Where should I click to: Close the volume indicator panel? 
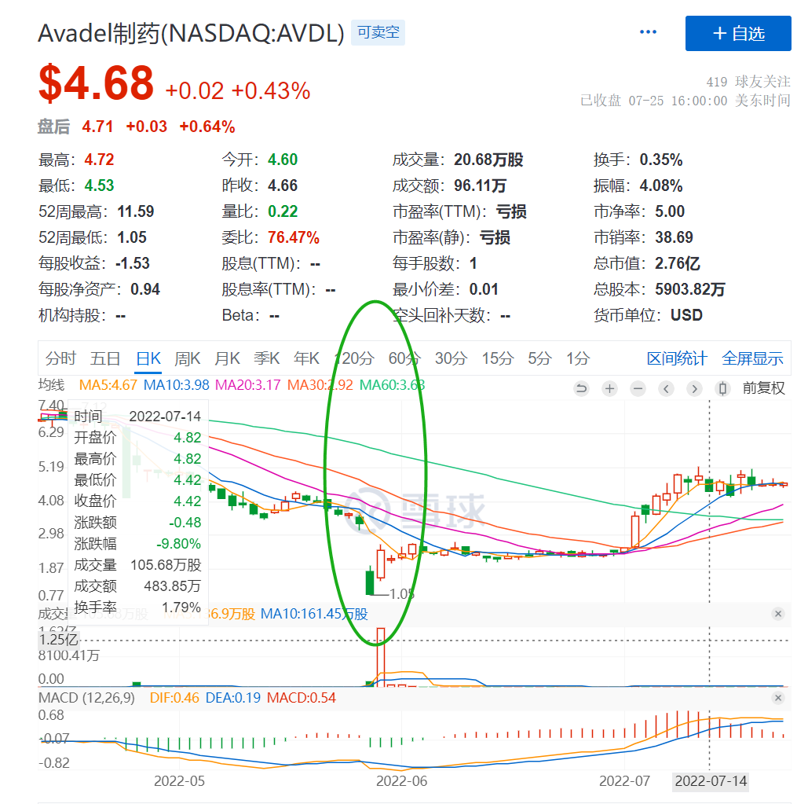[778, 614]
